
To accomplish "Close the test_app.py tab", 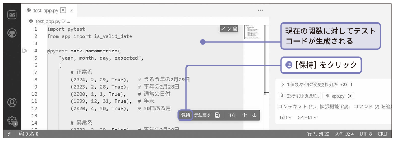I will click(71, 10).
